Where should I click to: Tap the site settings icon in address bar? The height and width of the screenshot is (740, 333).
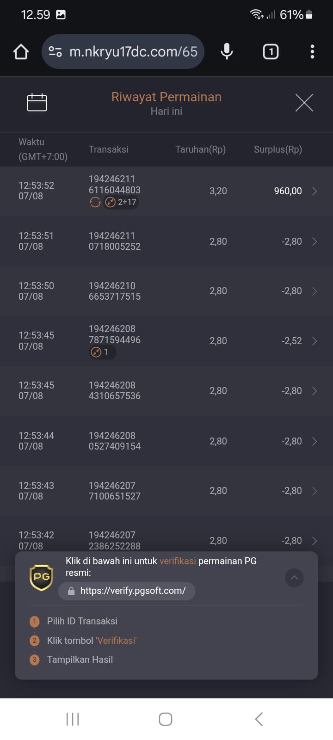coord(55,51)
